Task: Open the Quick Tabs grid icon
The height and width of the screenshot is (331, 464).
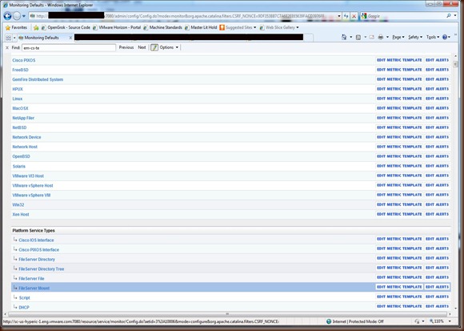Action: pyautogui.click(x=8, y=38)
